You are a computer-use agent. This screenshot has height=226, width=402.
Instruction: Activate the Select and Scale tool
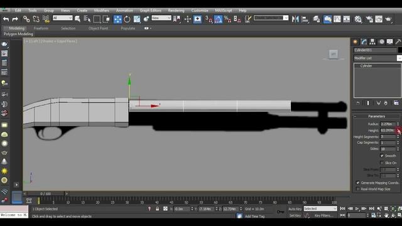click(x=137, y=19)
